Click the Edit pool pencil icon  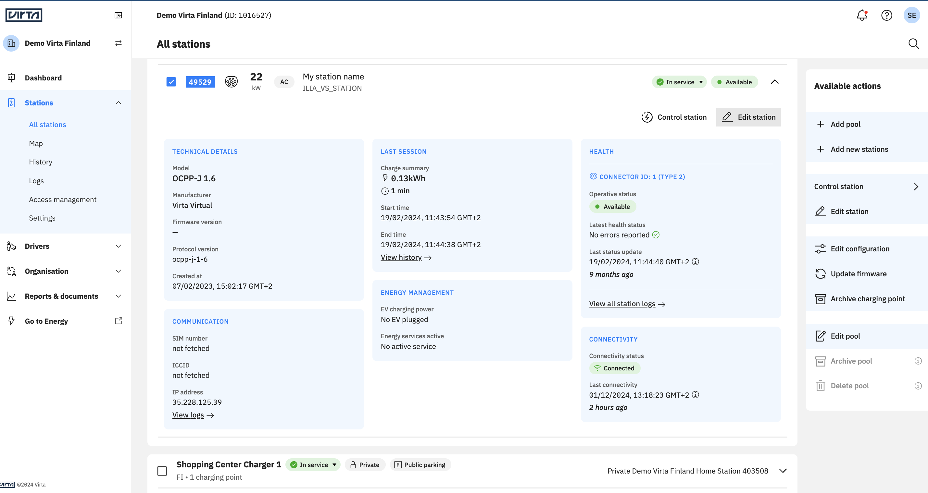click(820, 336)
